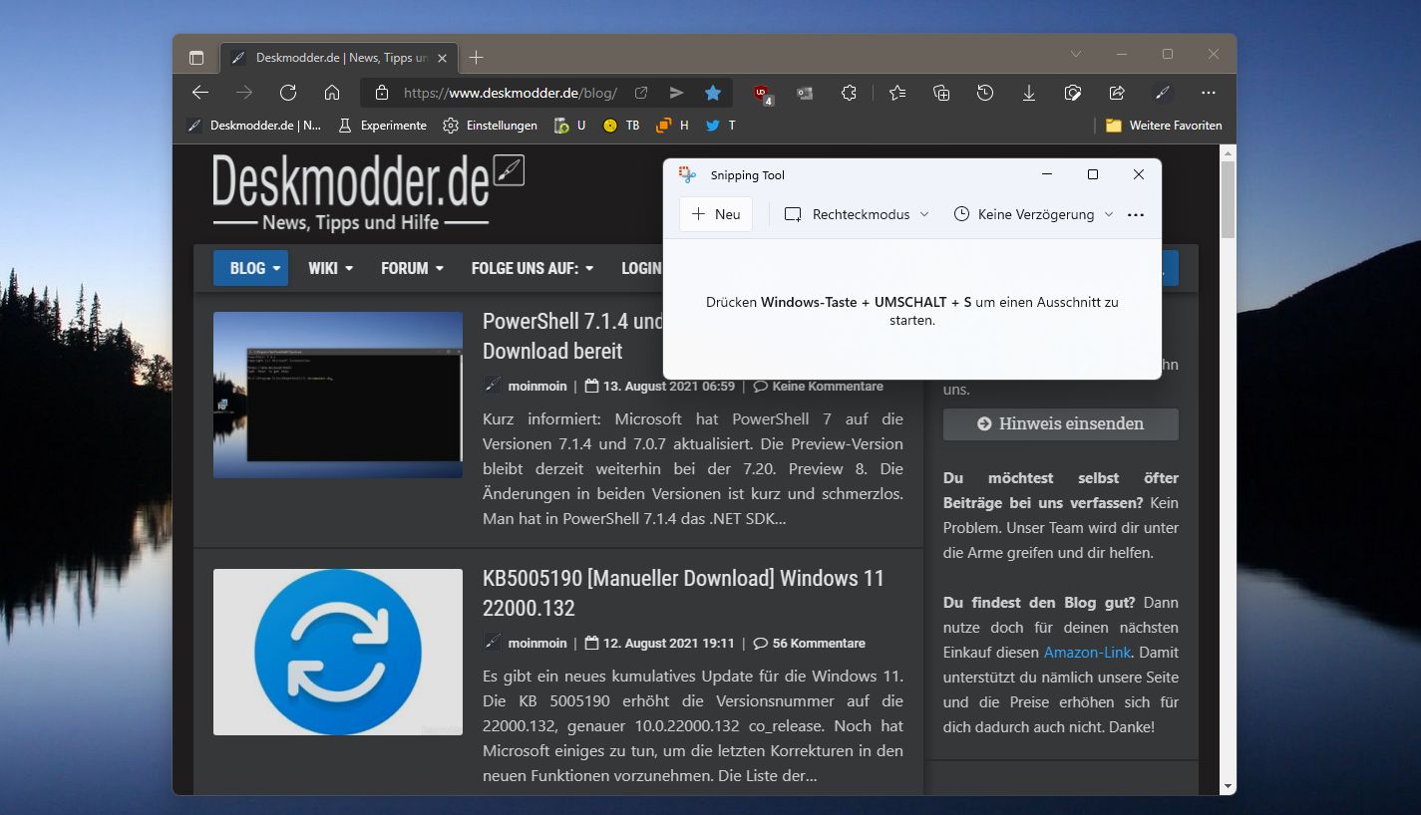Open the Einstellungen favorite

pyautogui.click(x=490, y=126)
